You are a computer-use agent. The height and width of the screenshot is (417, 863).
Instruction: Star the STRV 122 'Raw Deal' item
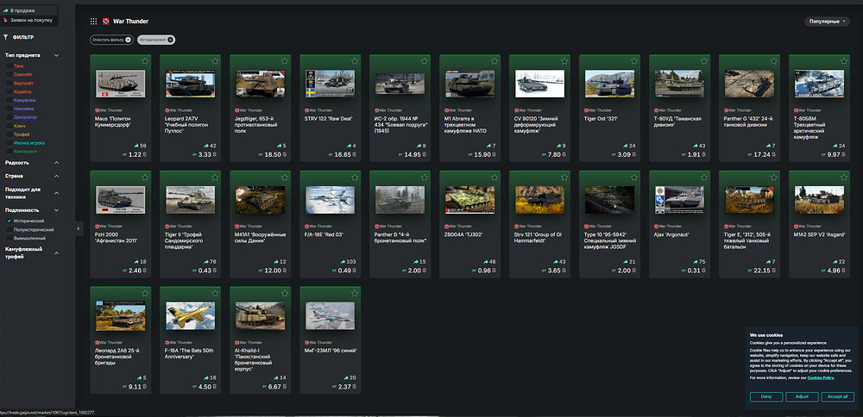pyautogui.click(x=355, y=61)
